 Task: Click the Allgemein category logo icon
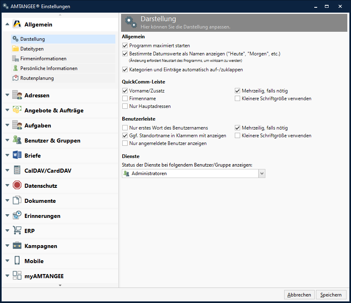click(17, 24)
